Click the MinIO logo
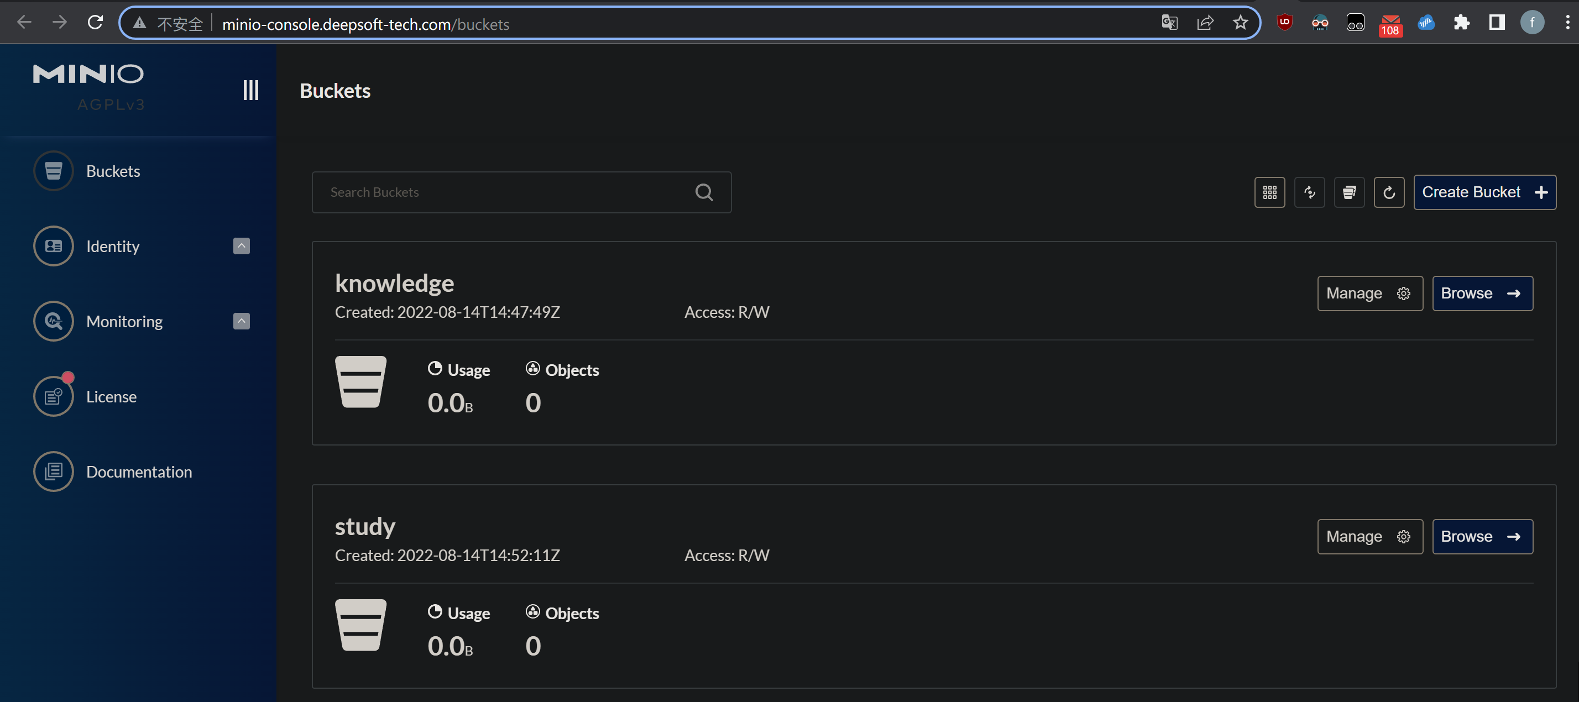The image size is (1579, 702). tap(88, 75)
